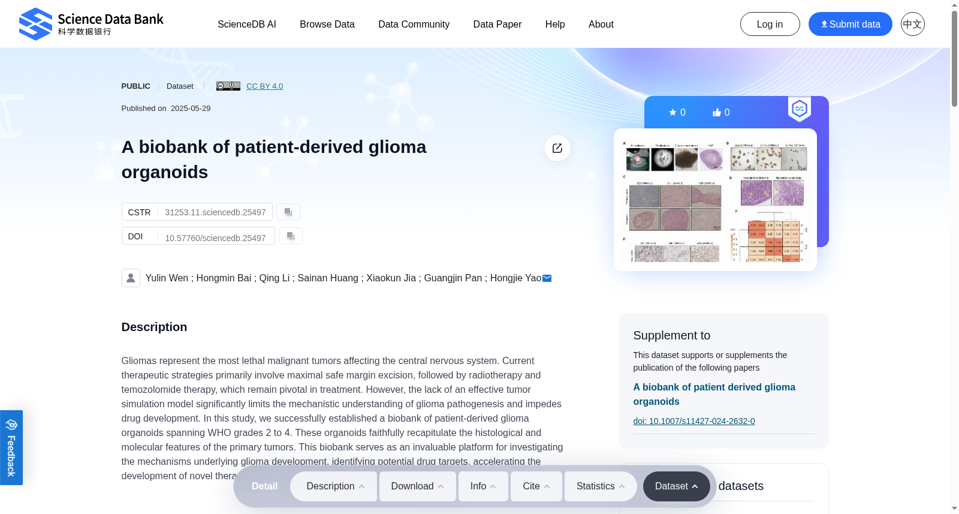
Task: Open the share dataset icon
Action: tap(557, 148)
